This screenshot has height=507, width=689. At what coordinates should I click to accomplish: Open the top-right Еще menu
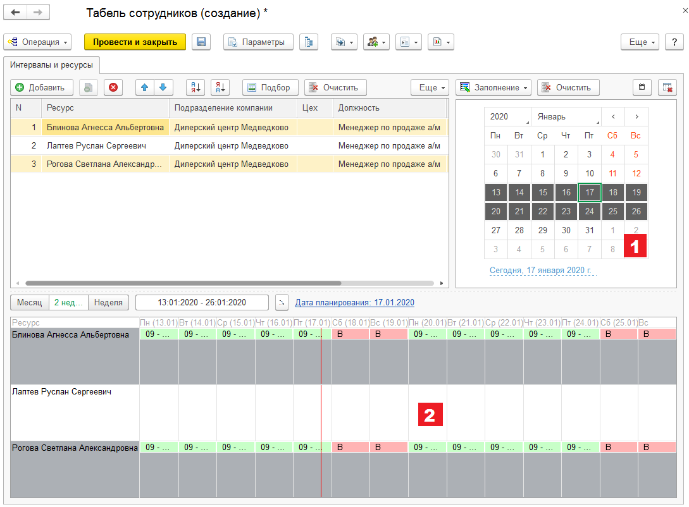pos(640,42)
